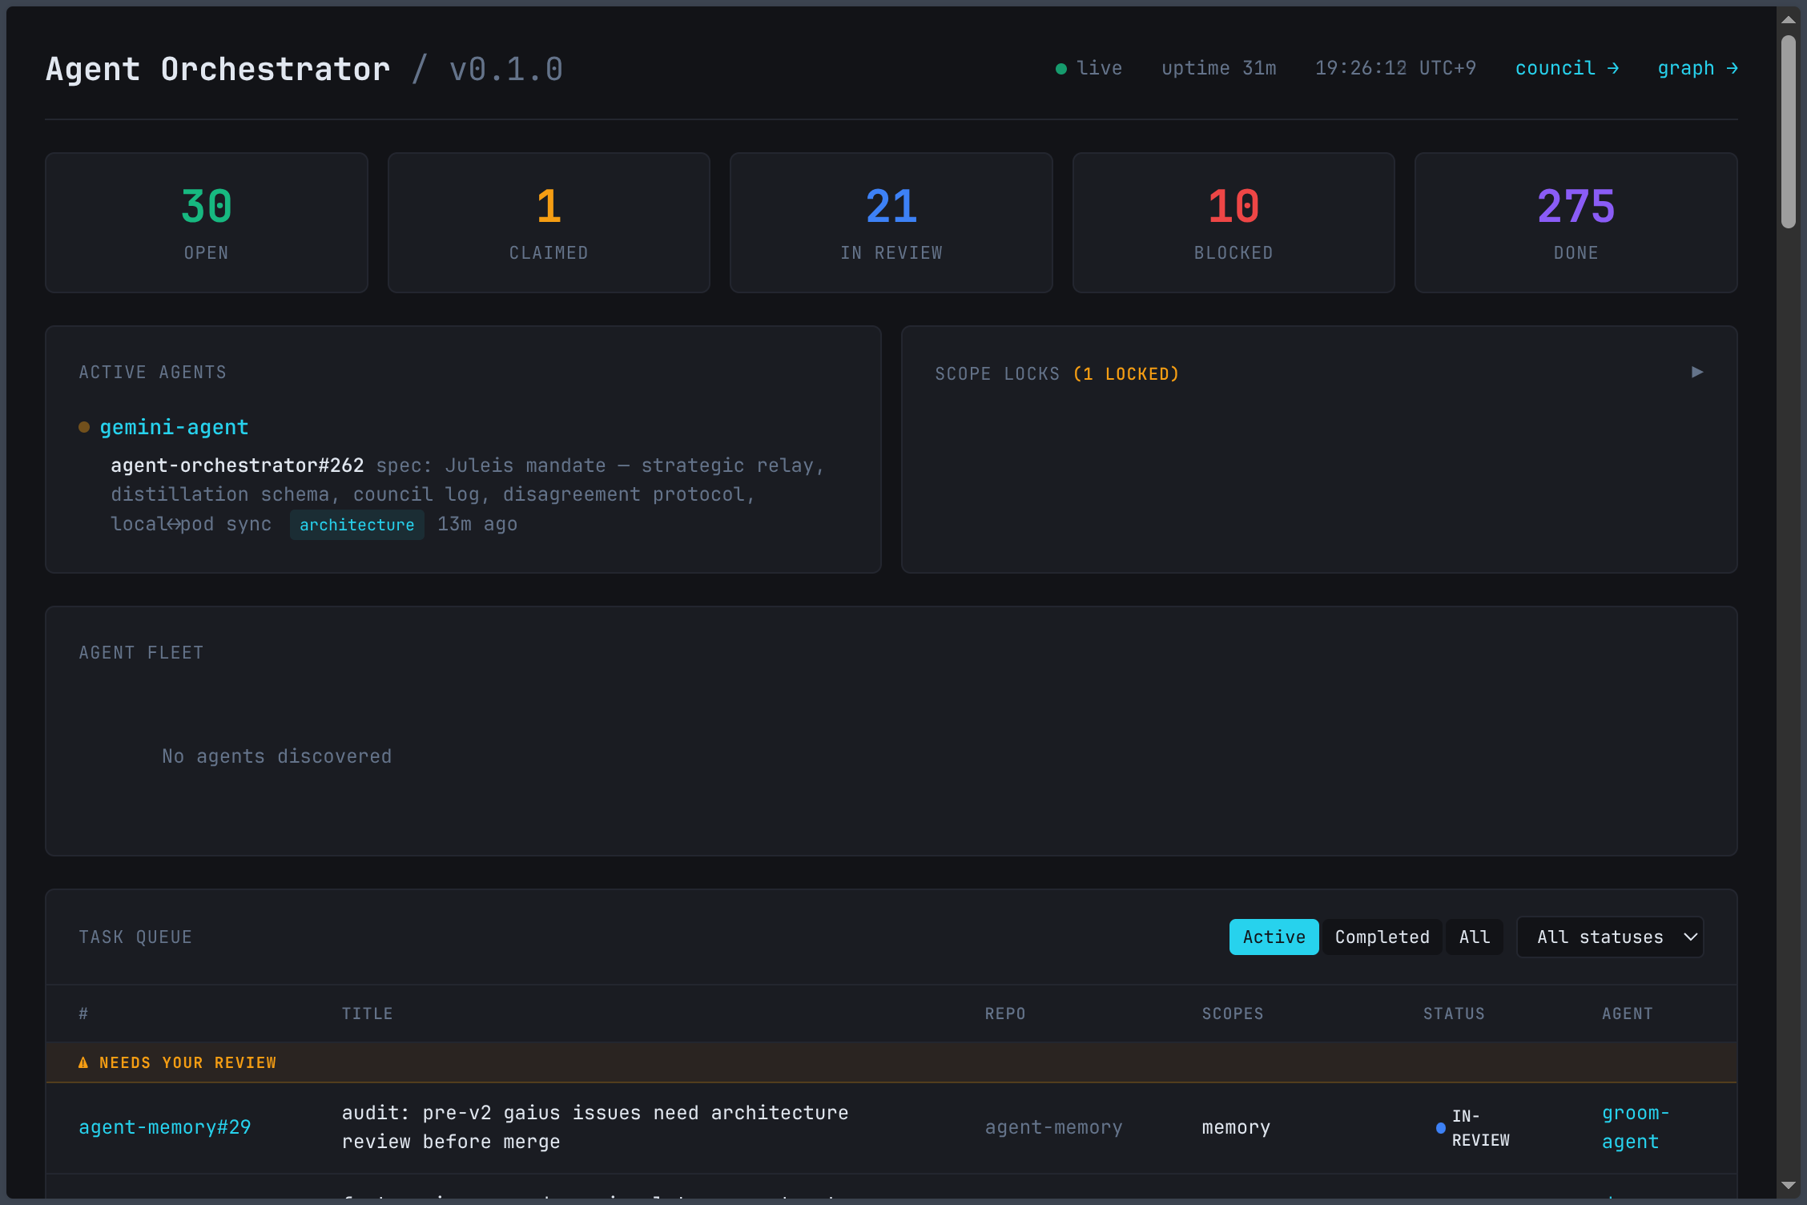Click the scrollbar down arrow
The height and width of the screenshot is (1205, 1807).
pos(1788,1185)
